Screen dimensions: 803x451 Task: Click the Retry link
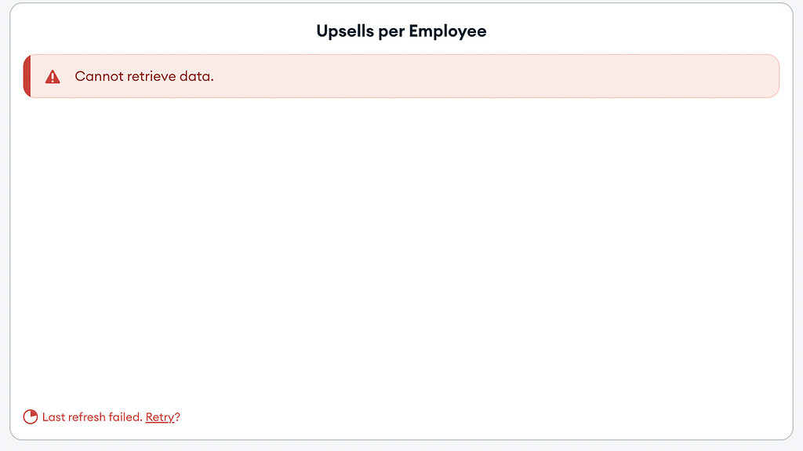(x=160, y=417)
